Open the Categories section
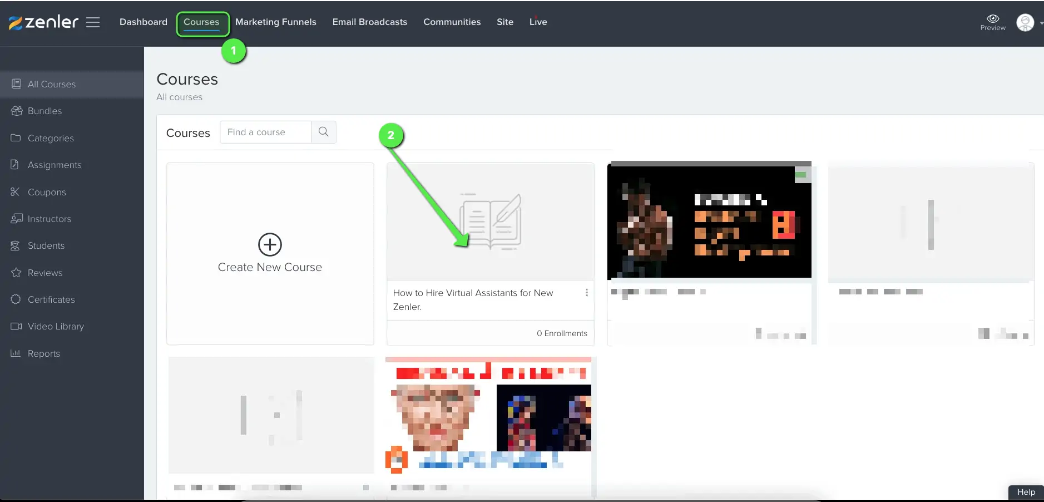1044x502 pixels. pyautogui.click(x=51, y=138)
